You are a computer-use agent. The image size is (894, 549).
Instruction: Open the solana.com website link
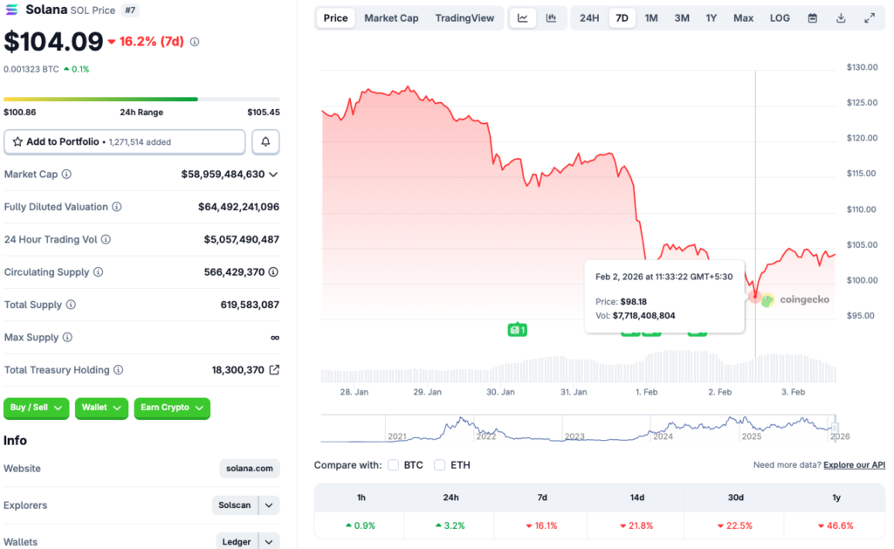point(249,468)
